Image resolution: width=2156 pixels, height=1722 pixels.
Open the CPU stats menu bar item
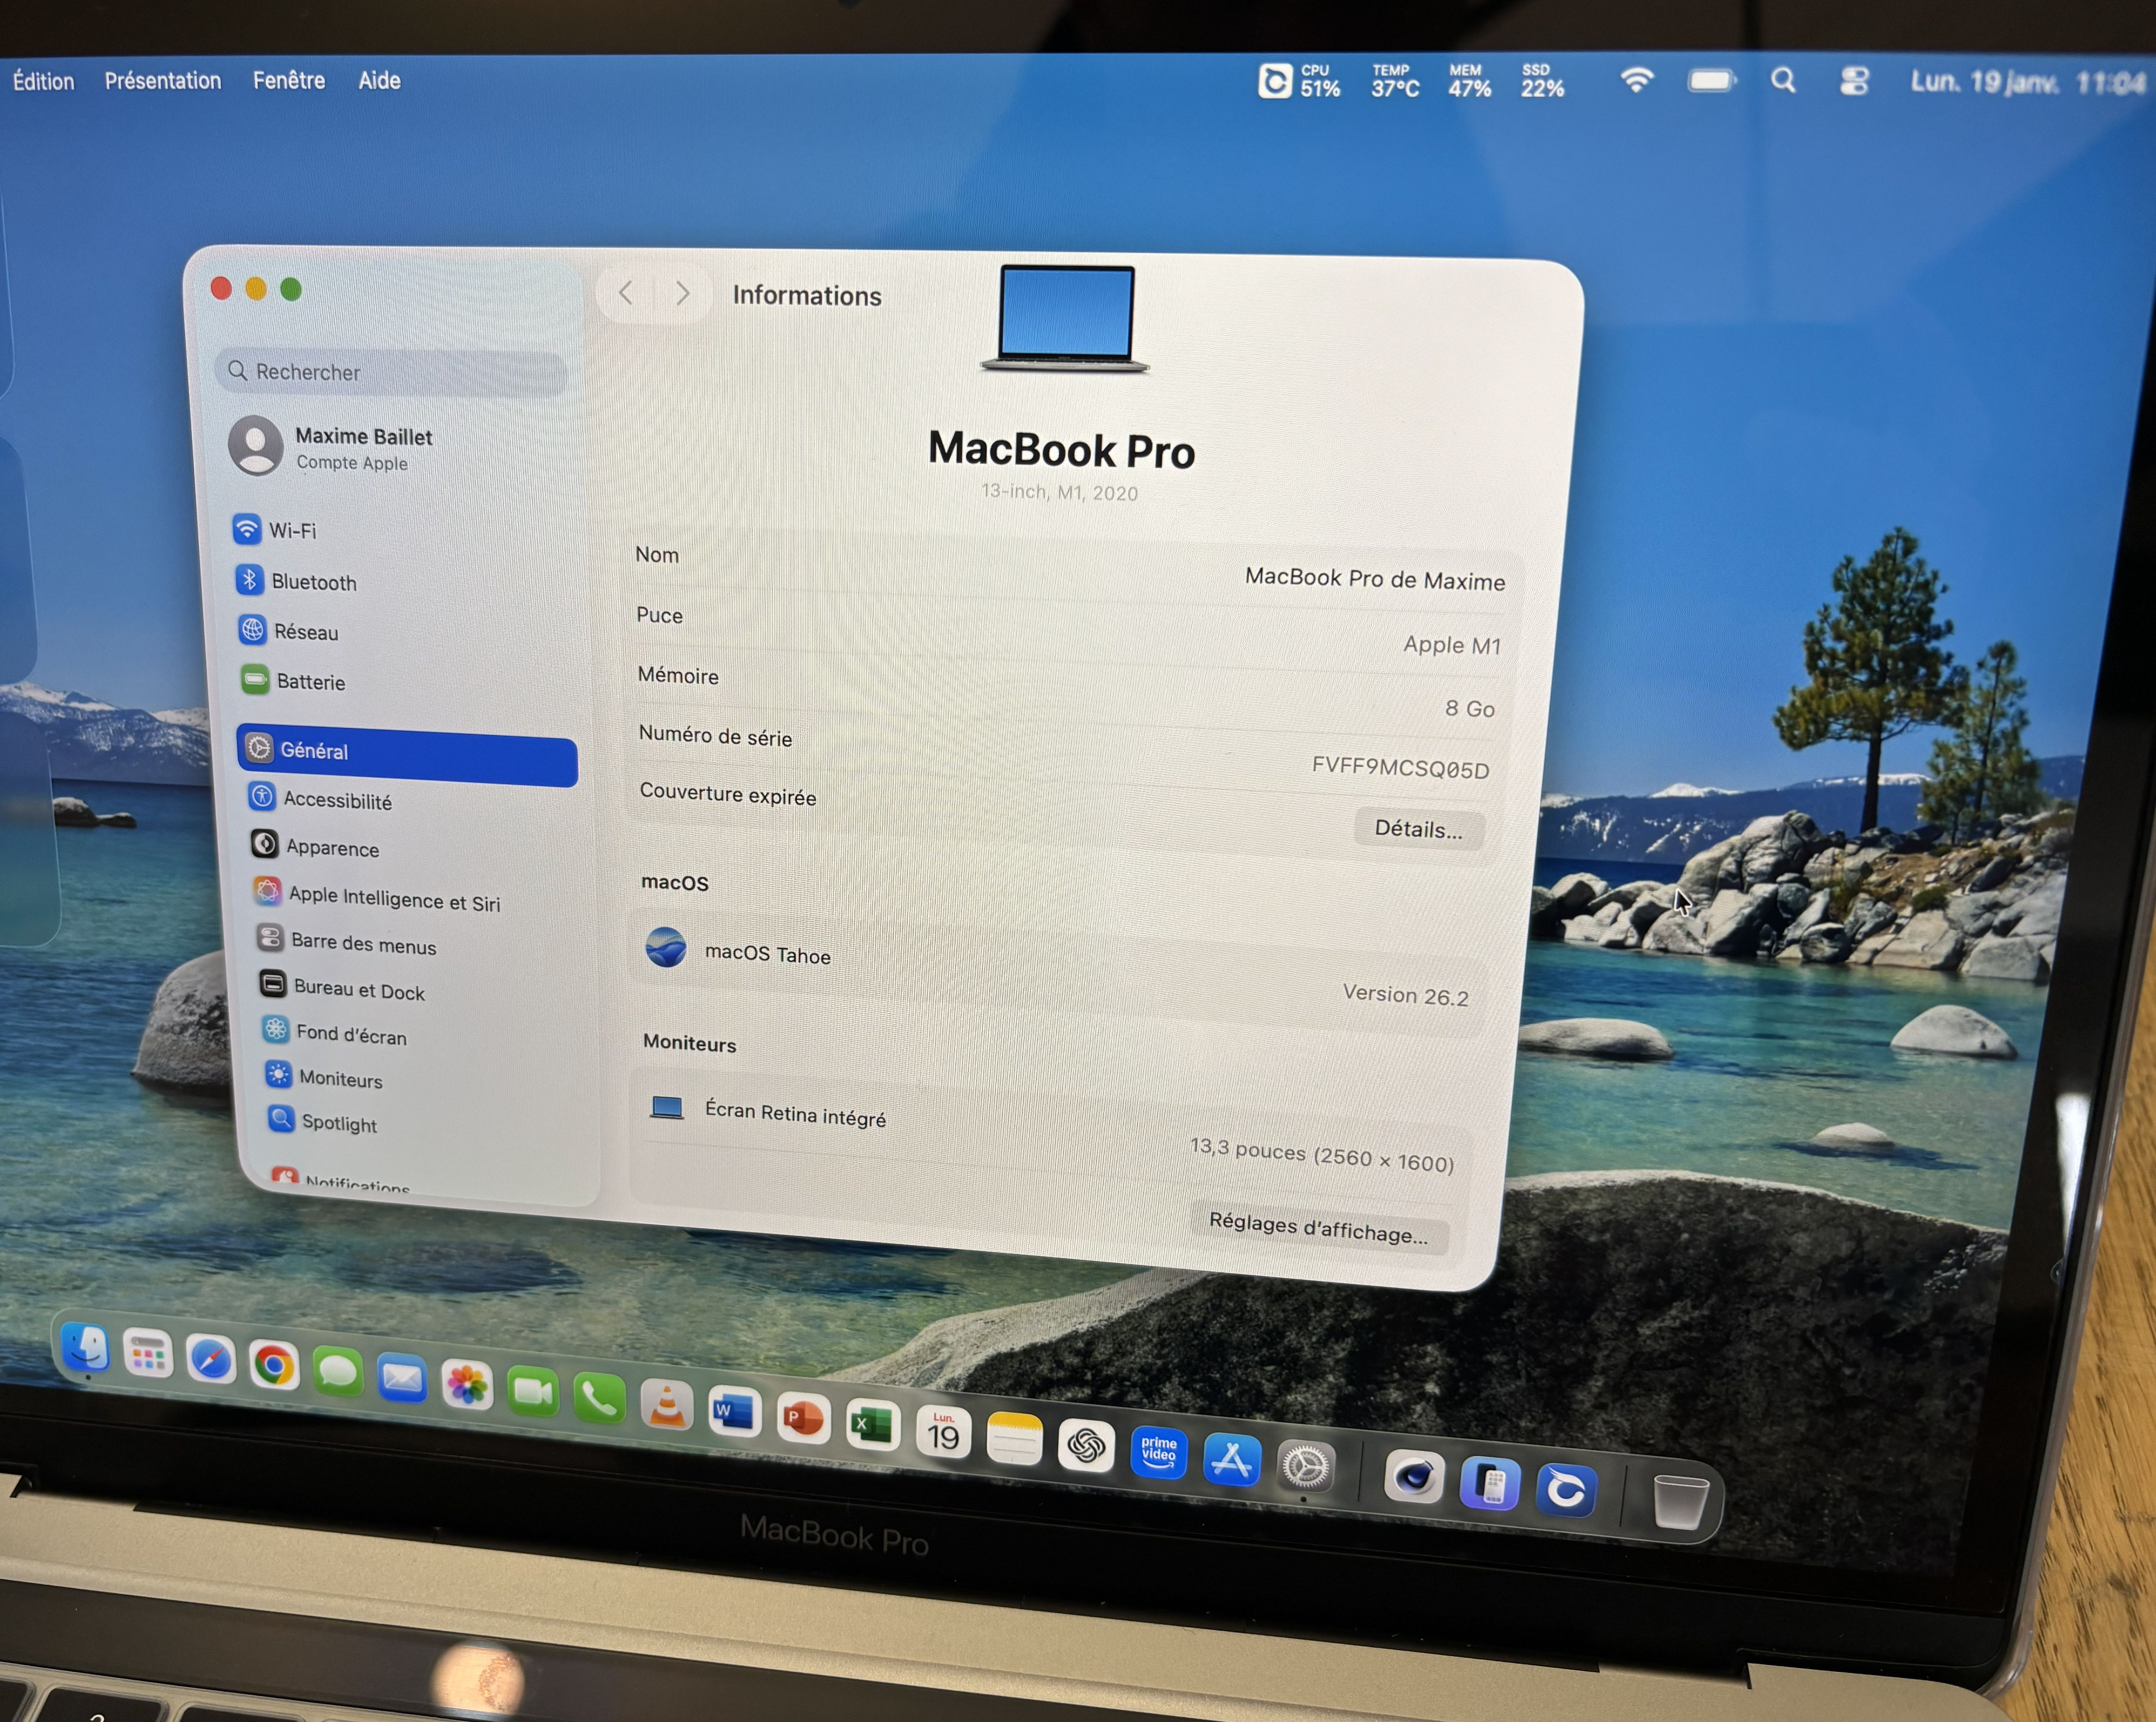tap(1300, 81)
